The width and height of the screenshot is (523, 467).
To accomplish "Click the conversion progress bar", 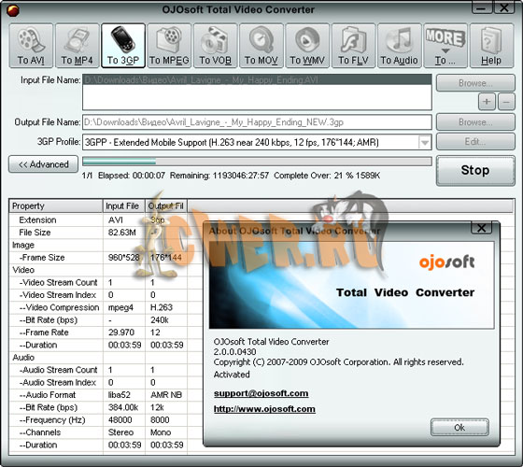I will pyautogui.click(x=257, y=162).
